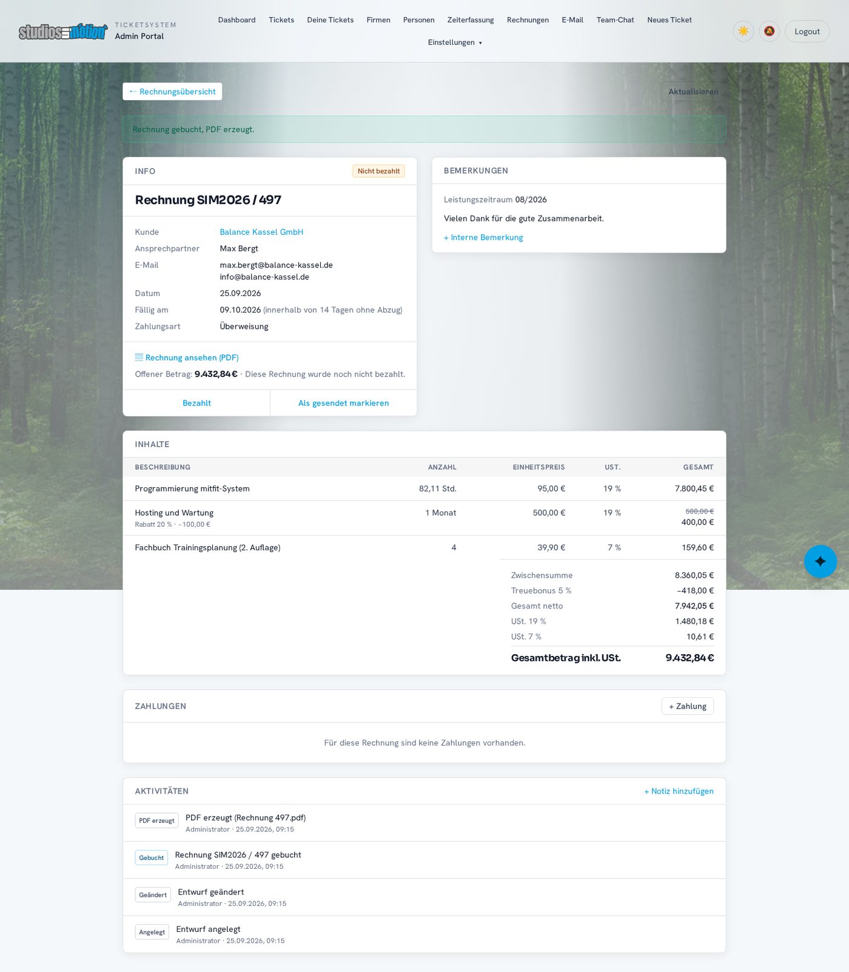
Task: Toggle the sun light-mode theme icon
Action: (x=743, y=31)
